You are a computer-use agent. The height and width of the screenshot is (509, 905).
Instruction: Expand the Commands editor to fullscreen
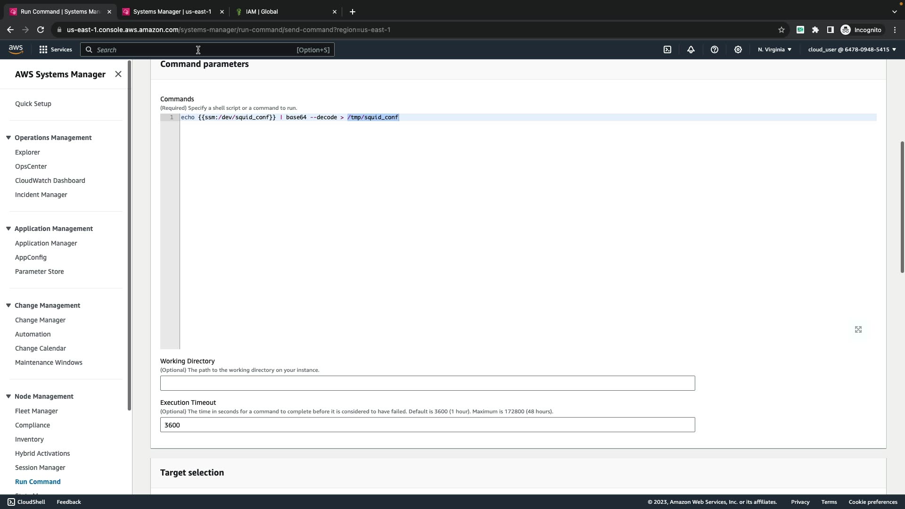coord(858,330)
